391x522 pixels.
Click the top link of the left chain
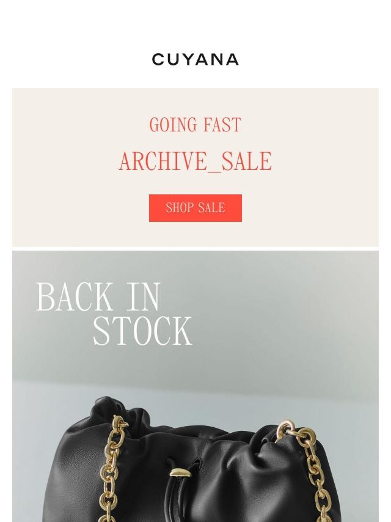pos(120,423)
